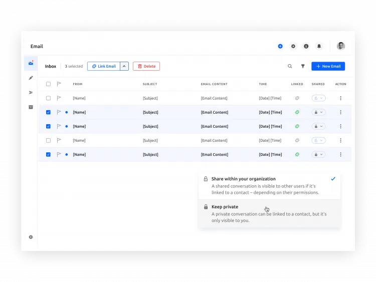Flag the third email row
This screenshot has width=376, height=282.
click(x=59, y=126)
